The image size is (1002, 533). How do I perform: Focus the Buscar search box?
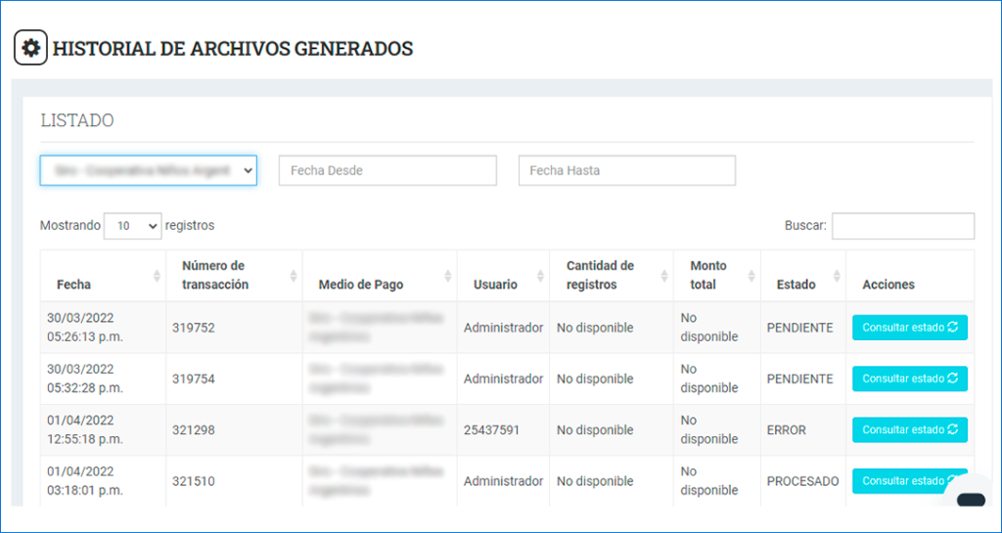click(x=902, y=226)
